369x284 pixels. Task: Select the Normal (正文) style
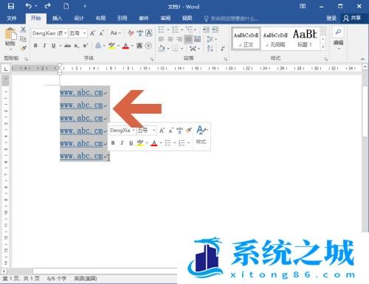coord(246,39)
